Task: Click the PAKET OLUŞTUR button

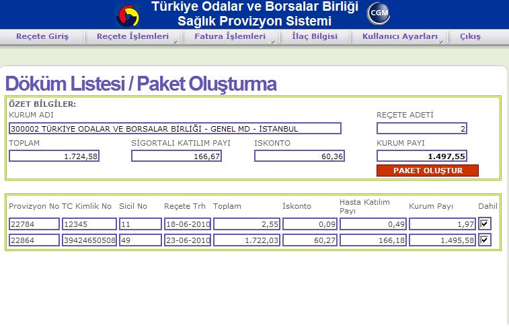Action: pos(428,171)
